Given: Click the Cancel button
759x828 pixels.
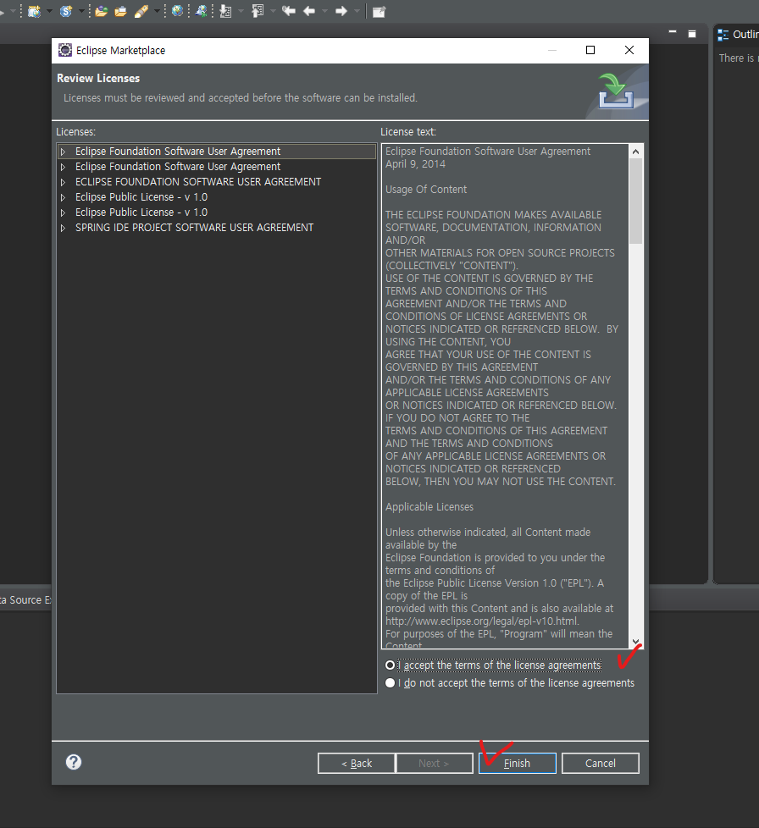Looking at the screenshot, I should pyautogui.click(x=601, y=763).
